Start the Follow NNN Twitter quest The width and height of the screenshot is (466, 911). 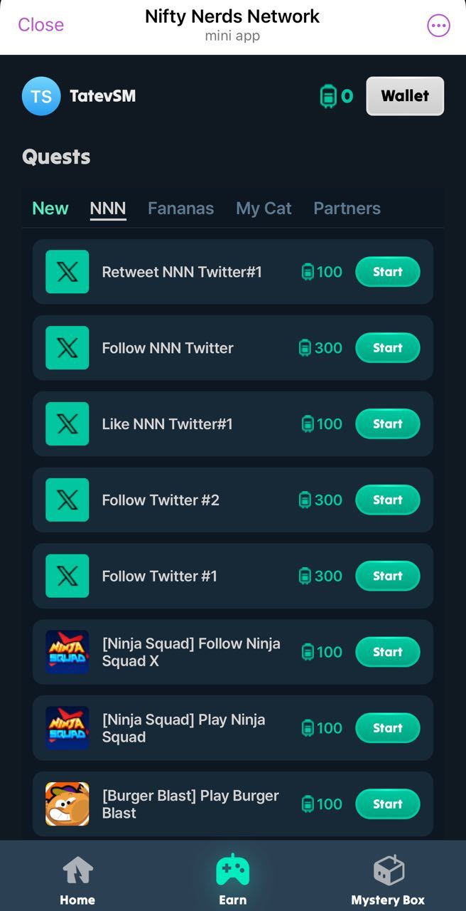click(387, 348)
